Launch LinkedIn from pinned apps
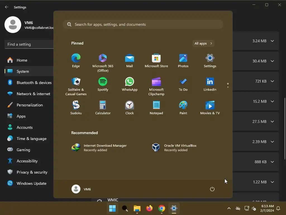 tap(210, 85)
